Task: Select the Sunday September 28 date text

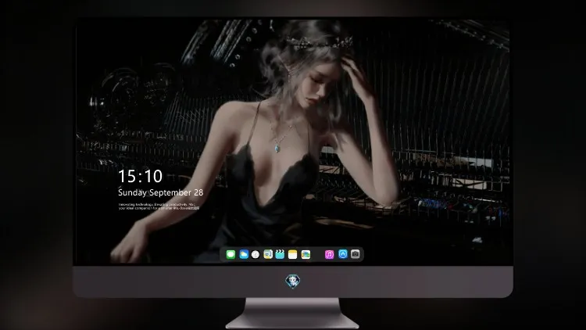Action: [x=161, y=192]
